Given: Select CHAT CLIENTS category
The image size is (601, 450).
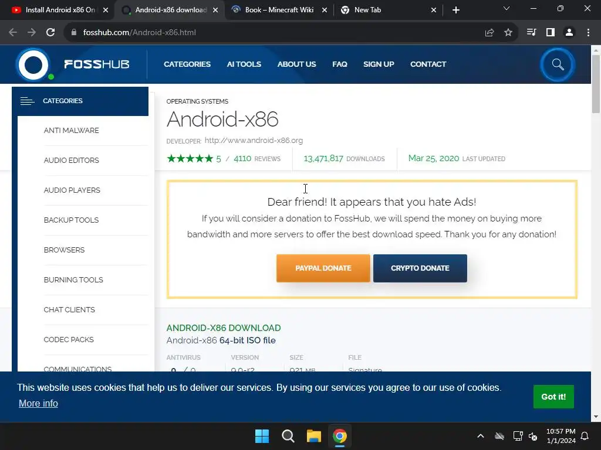Looking at the screenshot, I should (69, 309).
